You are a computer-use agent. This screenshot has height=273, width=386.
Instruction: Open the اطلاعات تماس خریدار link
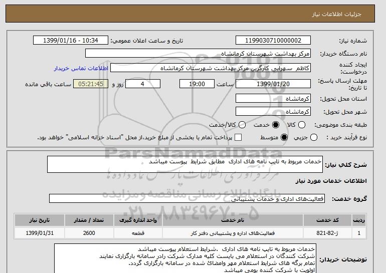[81, 68]
